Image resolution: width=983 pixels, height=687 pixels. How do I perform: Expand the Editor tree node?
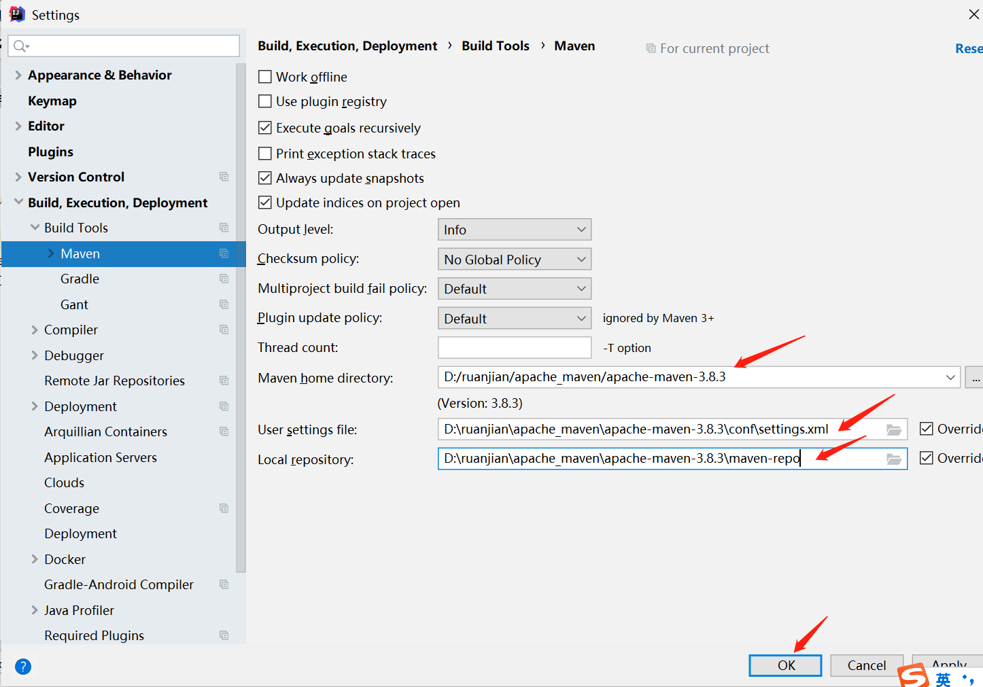pyautogui.click(x=18, y=126)
